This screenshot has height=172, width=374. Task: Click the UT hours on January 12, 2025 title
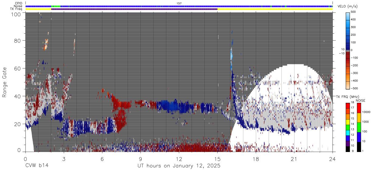coord(179,166)
